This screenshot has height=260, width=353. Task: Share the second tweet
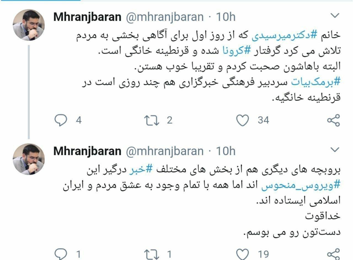333,254
